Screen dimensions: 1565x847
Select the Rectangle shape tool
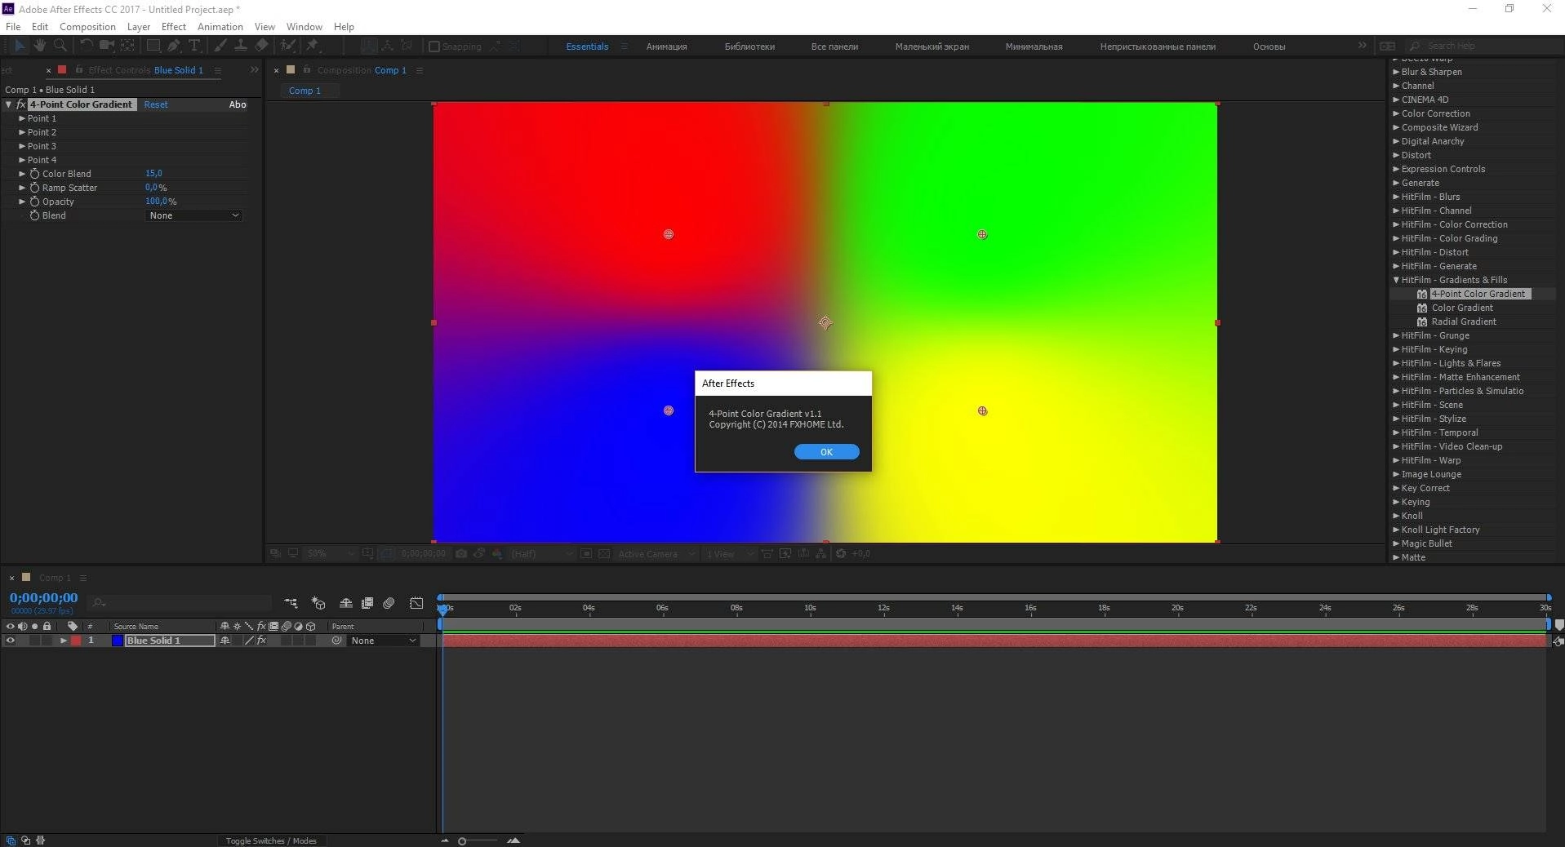(153, 46)
